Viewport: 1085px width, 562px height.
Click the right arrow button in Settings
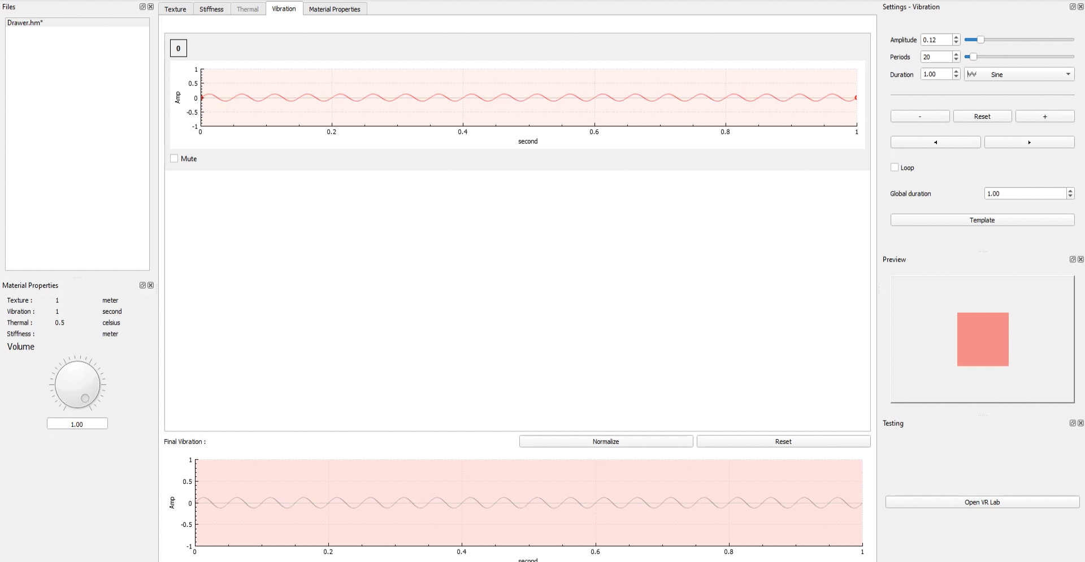(x=1029, y=142)
